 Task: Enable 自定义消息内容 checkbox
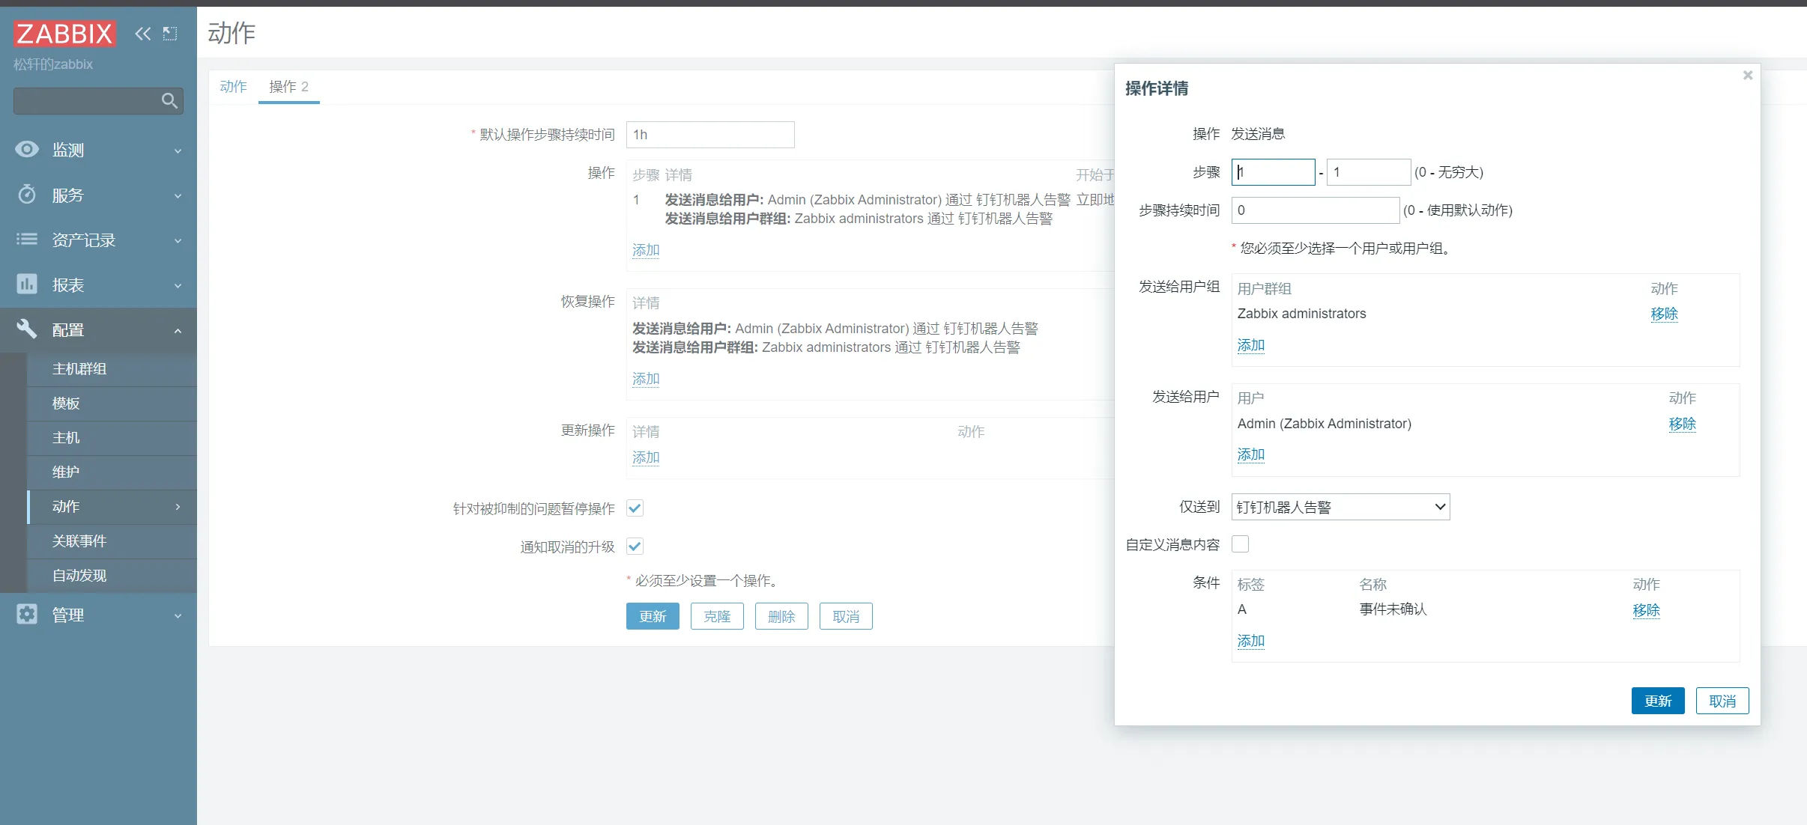pos(1241,544)
